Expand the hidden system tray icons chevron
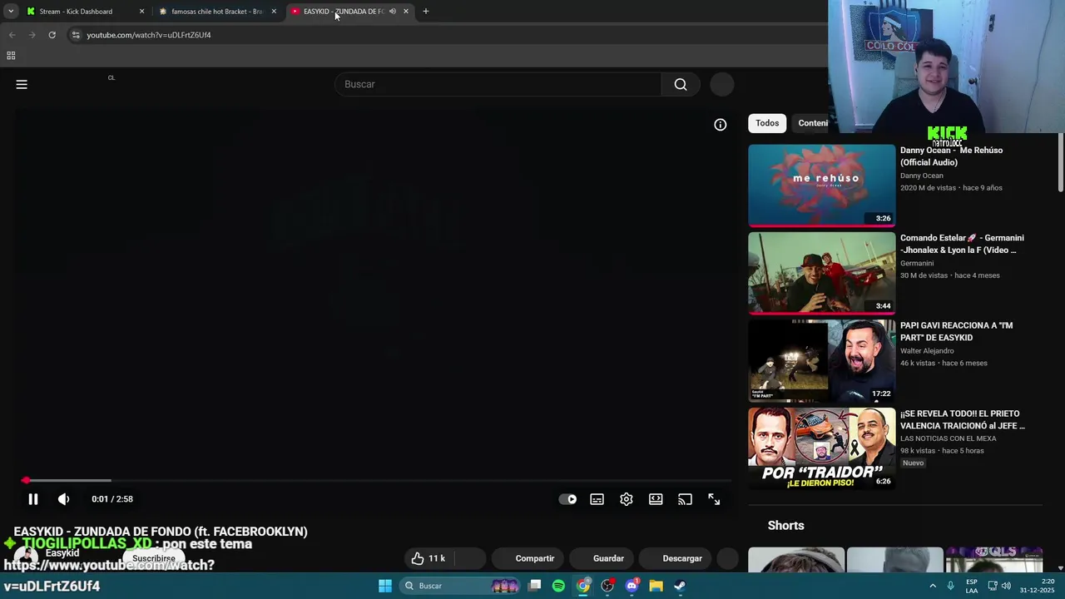 click(x=933, y=586)
